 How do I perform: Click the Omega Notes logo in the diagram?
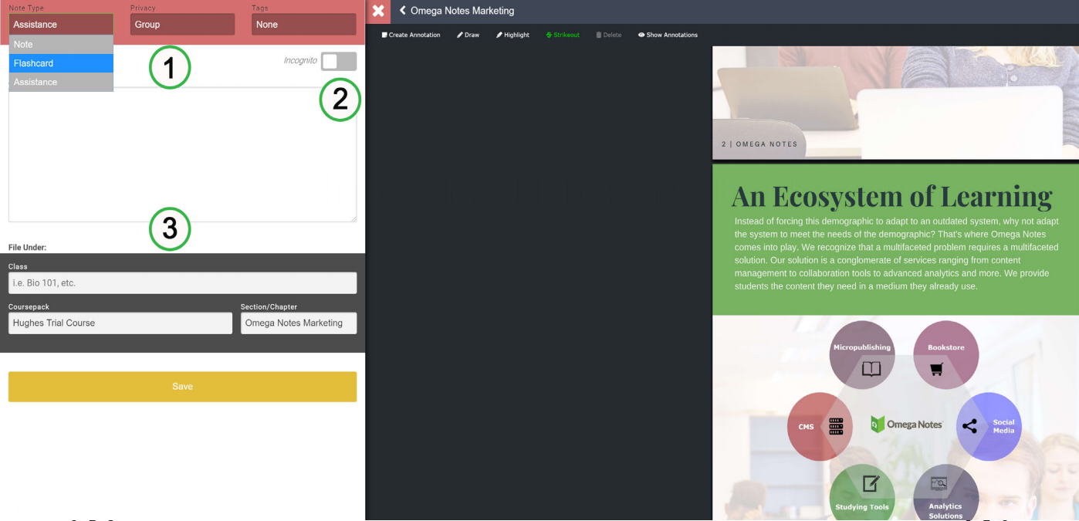pos(906,425)
